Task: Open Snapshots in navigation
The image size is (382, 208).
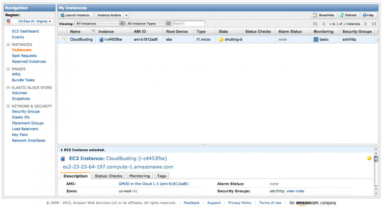Action: tap(21, 99)
